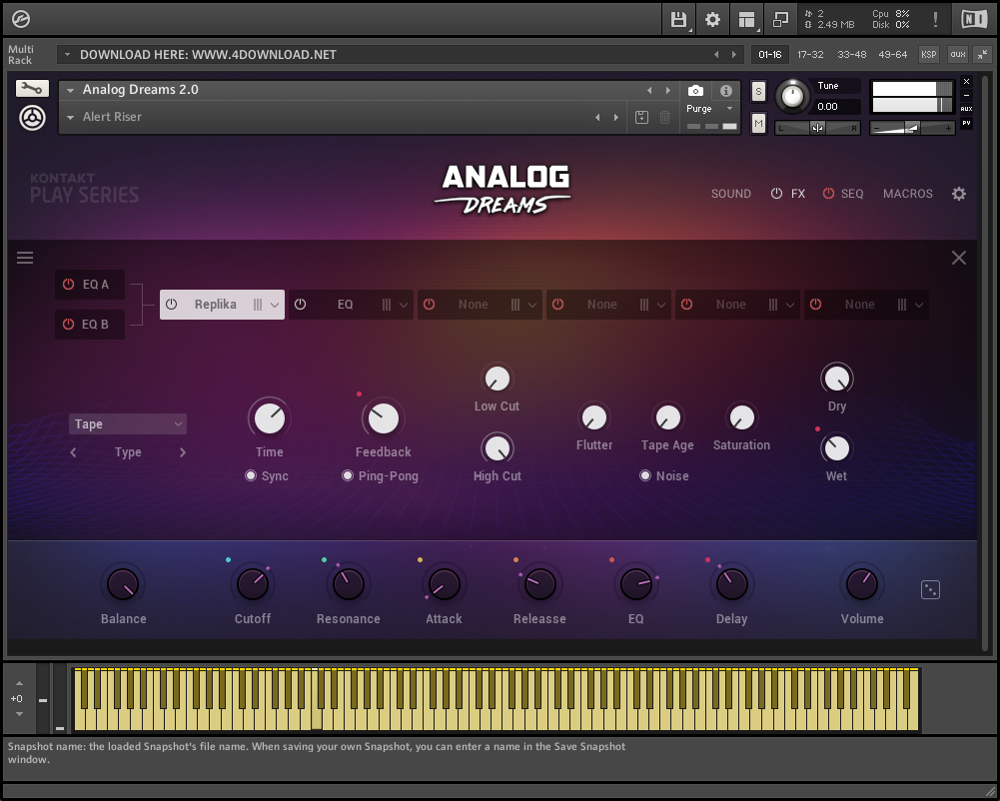Click the instrument pan slider
Viewport: 1000px width, 801px height.
click(x=817, y=128)
